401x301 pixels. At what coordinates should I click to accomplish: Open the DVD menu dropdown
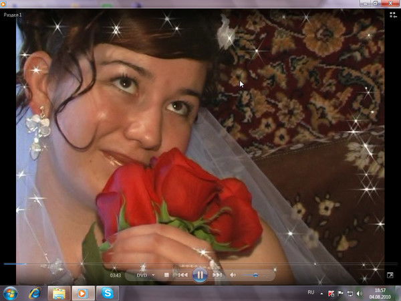point(145,275)
